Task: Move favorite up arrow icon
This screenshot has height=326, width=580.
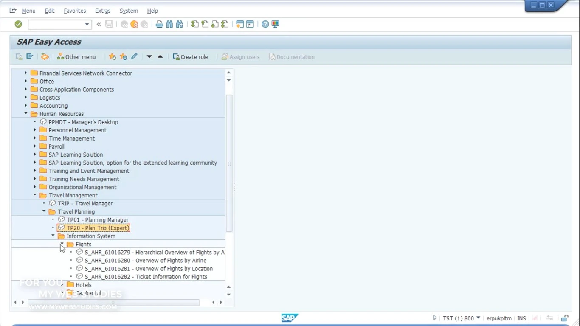Action: point(160,56)
